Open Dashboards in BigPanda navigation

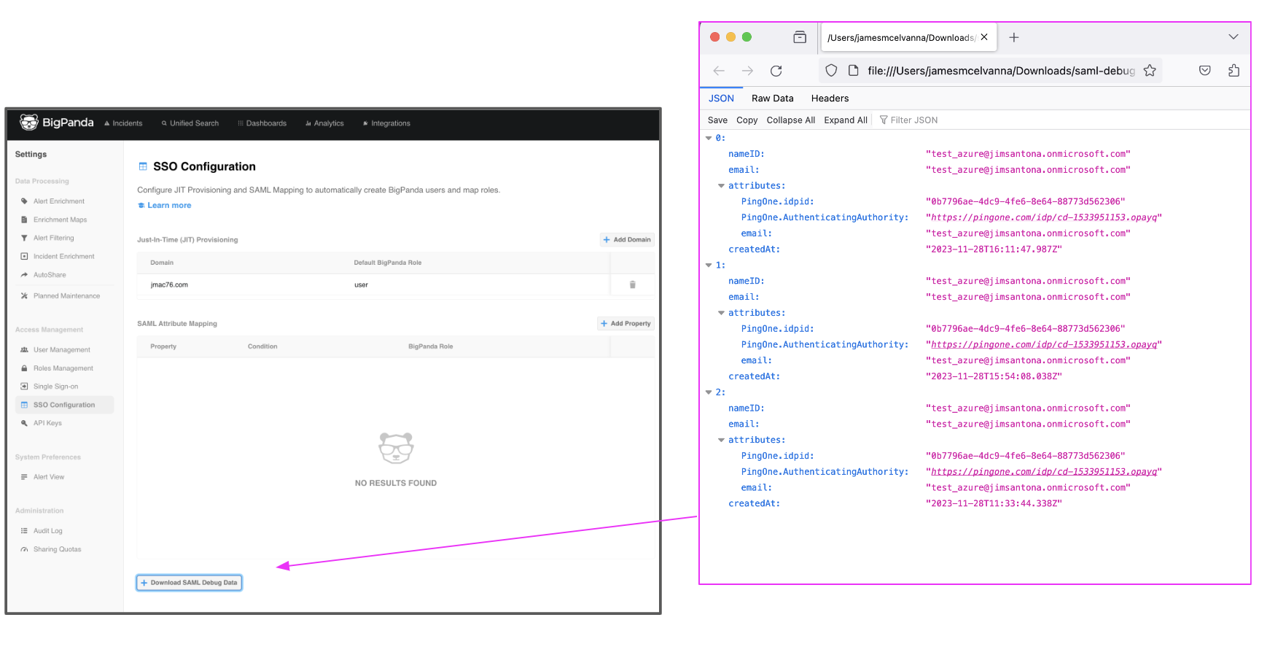point(262,123)
